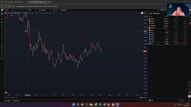The image size is (191, 107).
Task: Open the DXY details panel more-options dots
Action: pyautogui.click(x=186, y=100)
